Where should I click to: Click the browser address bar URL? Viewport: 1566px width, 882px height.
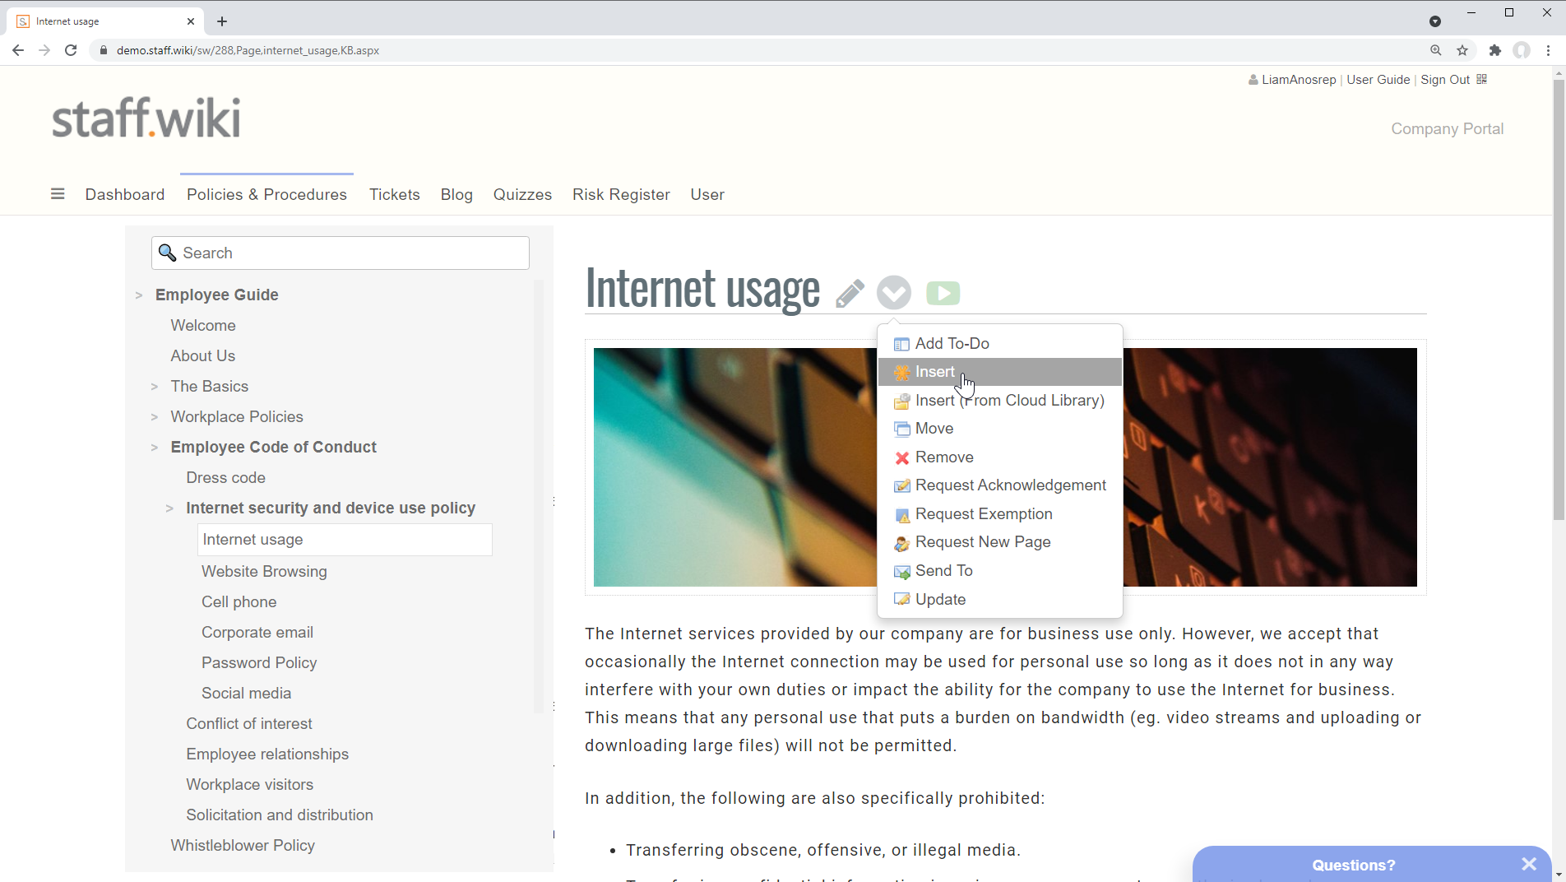[x=248, y=50]
